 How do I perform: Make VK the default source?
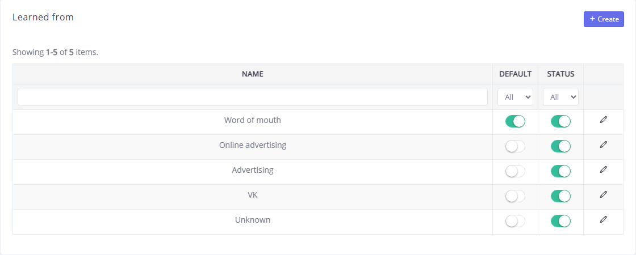pyautogui.click(x=515, y=196)
